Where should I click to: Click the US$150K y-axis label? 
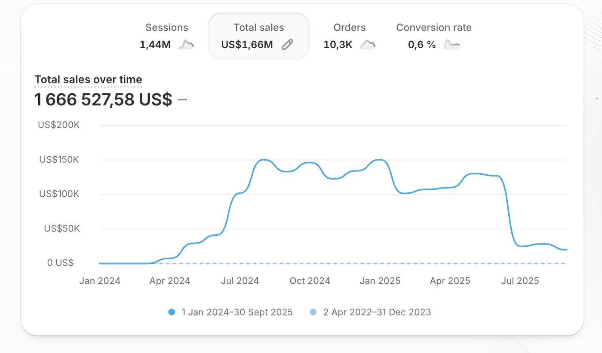point(60,159)
